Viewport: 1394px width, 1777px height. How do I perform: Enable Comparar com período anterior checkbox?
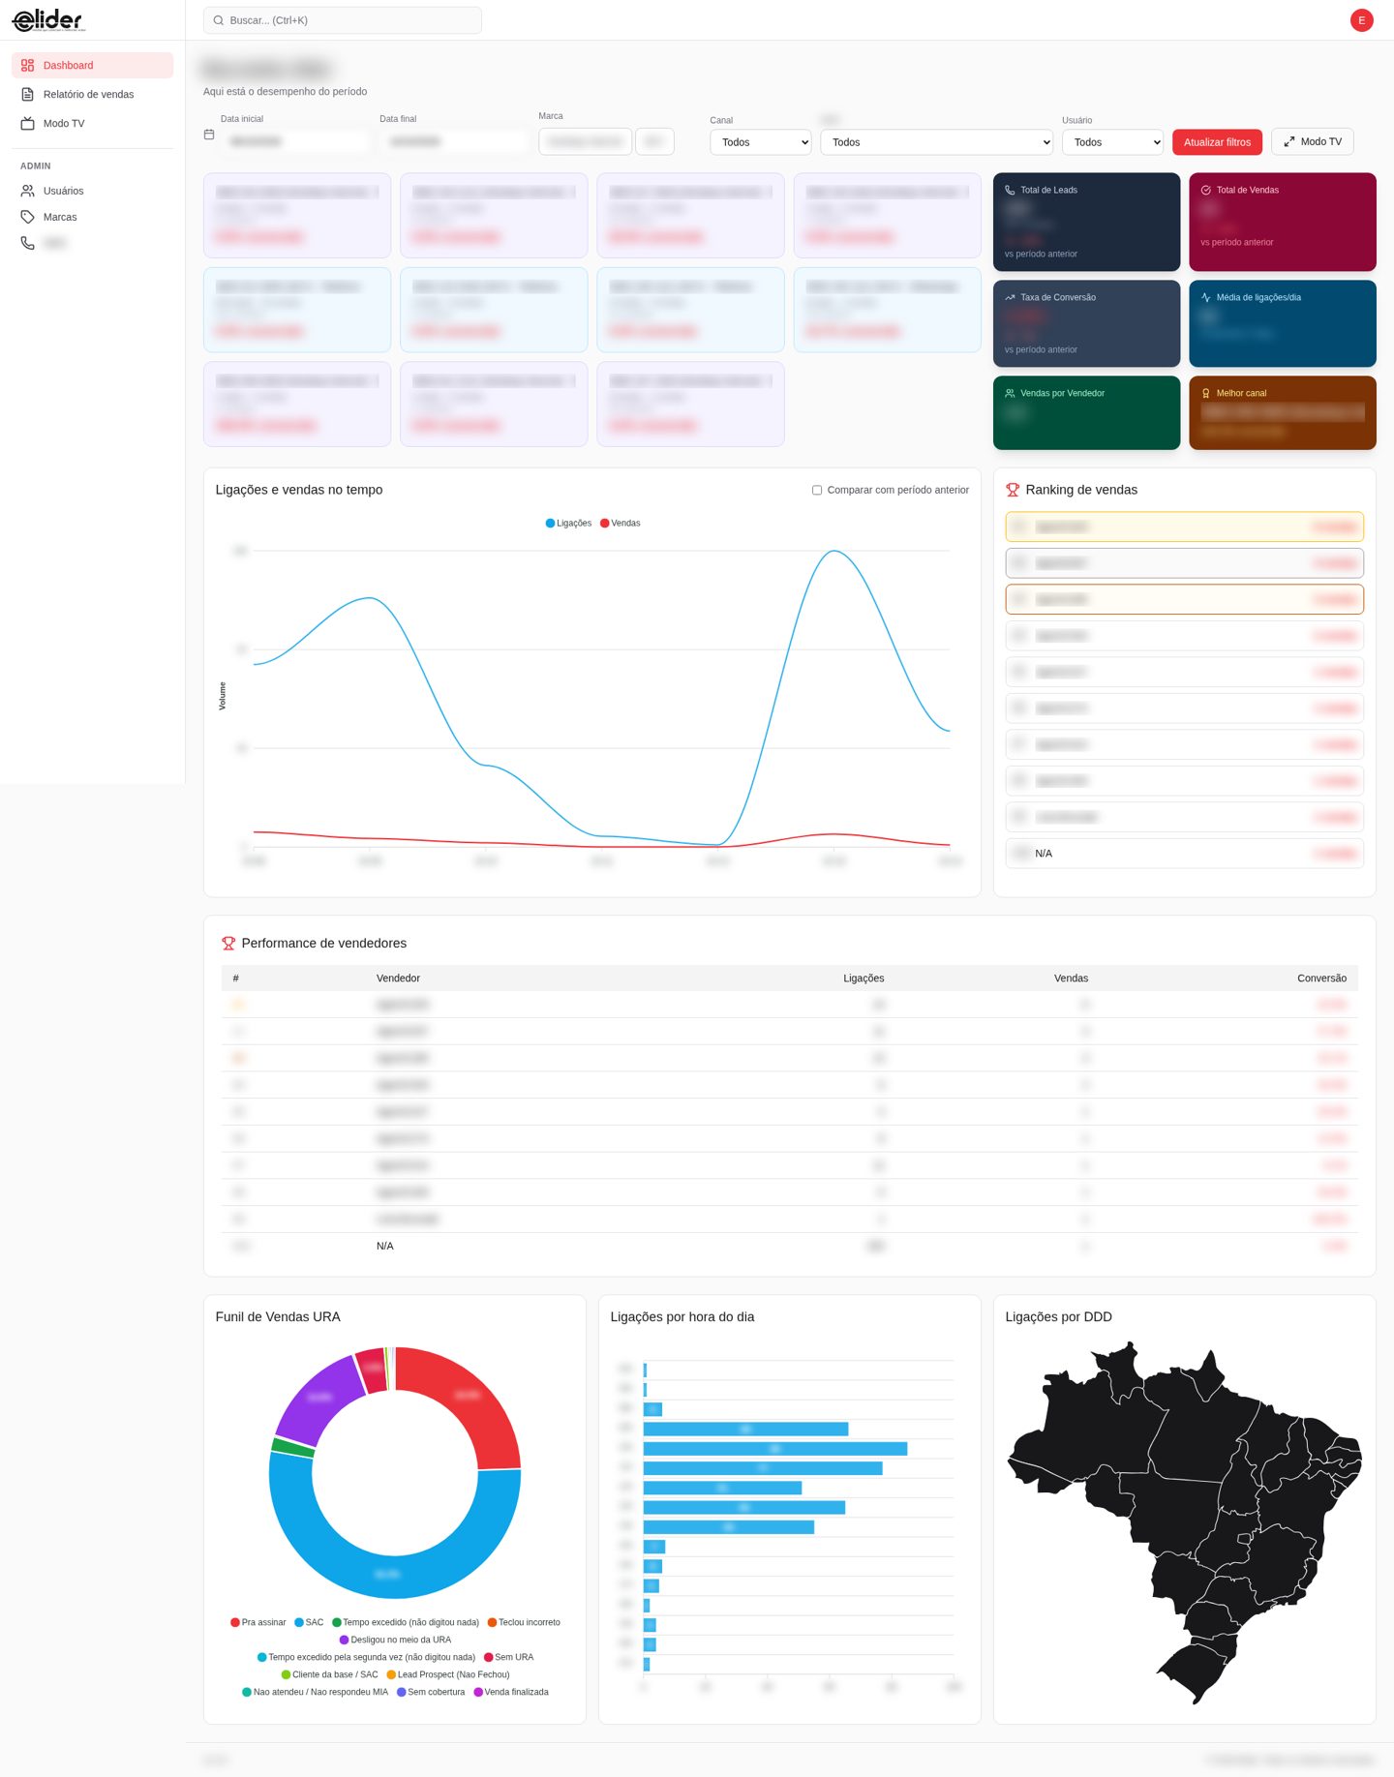pyautogui.click(x=817, y=491)
